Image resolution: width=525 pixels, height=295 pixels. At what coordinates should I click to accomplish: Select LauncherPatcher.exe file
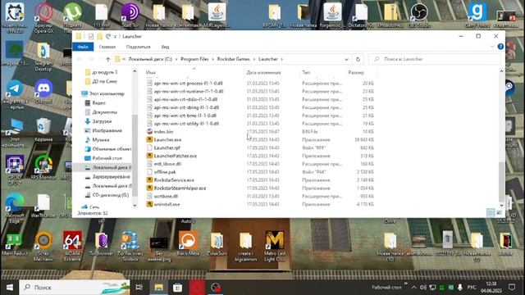[x=175, y=156]
